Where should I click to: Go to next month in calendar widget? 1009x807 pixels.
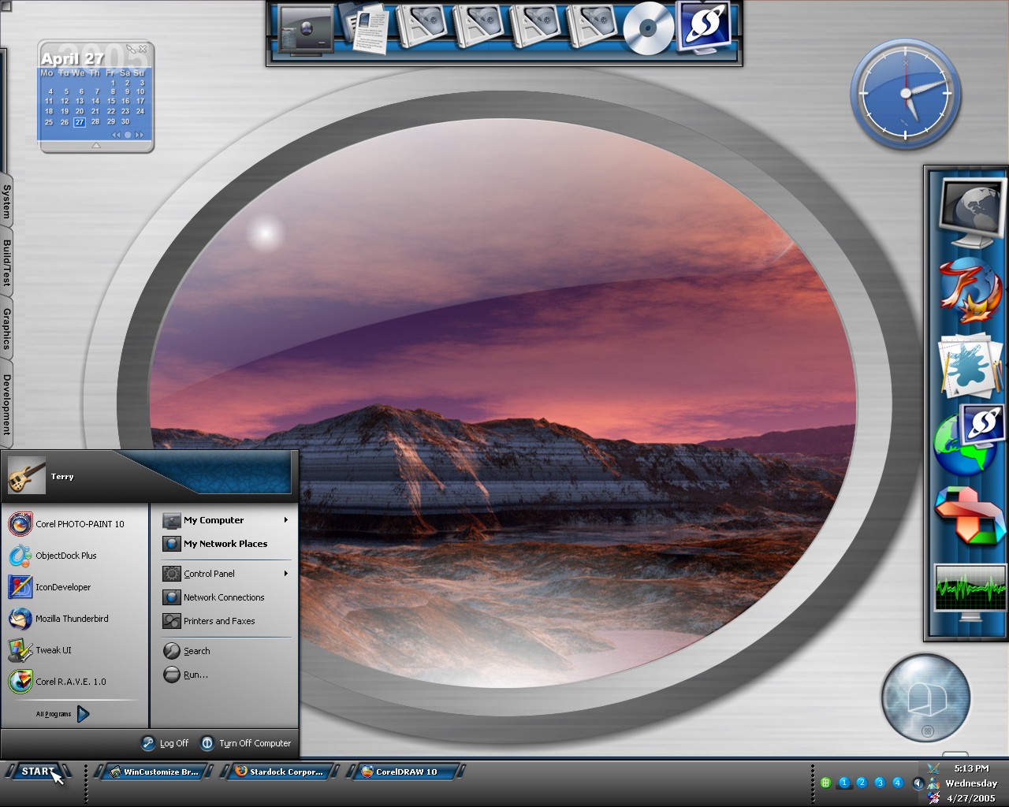pos(140,135)
